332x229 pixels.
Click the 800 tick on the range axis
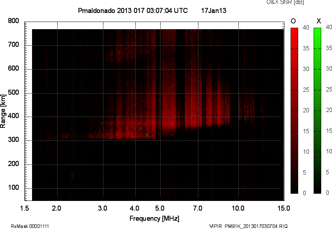click(13, 21)
